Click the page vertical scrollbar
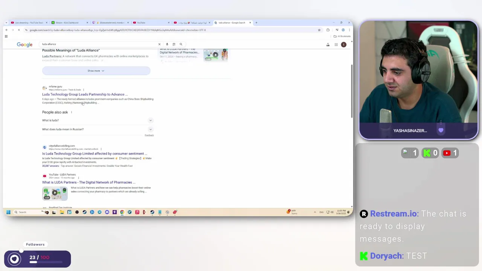The height and width of the screenshot is (271, 482). 352,90
